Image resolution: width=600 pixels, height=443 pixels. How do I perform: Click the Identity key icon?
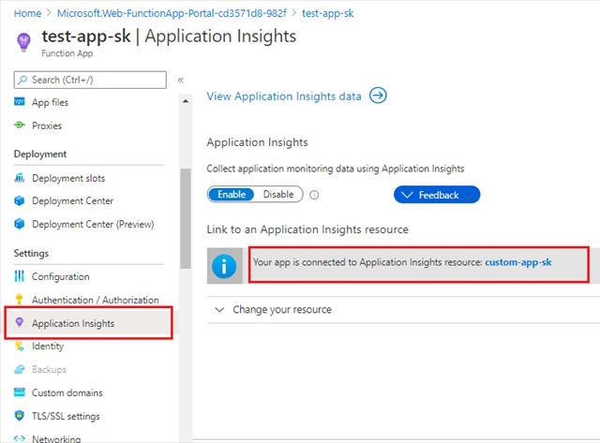[x=19, y=346]
